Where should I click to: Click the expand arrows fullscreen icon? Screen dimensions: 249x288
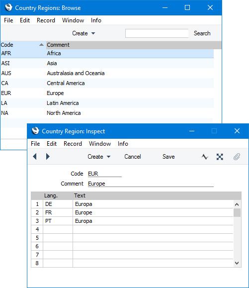[220, 157]
